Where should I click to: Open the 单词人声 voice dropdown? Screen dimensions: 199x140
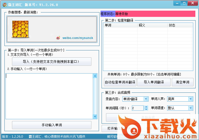[190, 99]
